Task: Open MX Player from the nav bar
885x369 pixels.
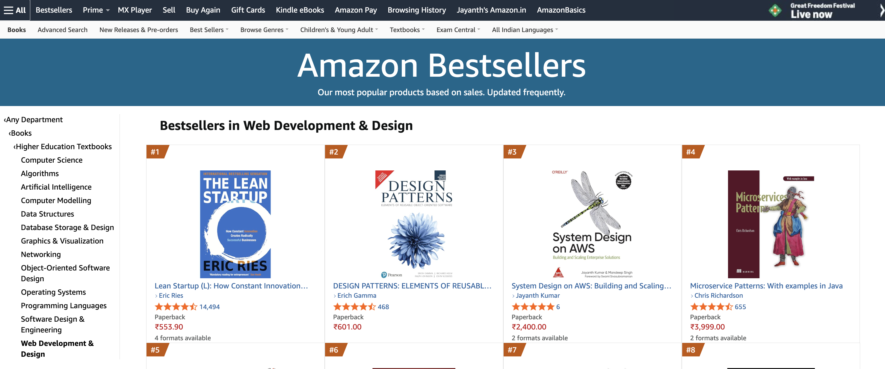Action: pos(135,10)
